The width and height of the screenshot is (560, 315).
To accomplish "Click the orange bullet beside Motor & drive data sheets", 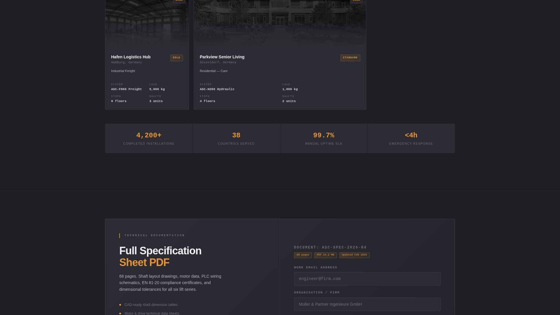I will 120,313.
